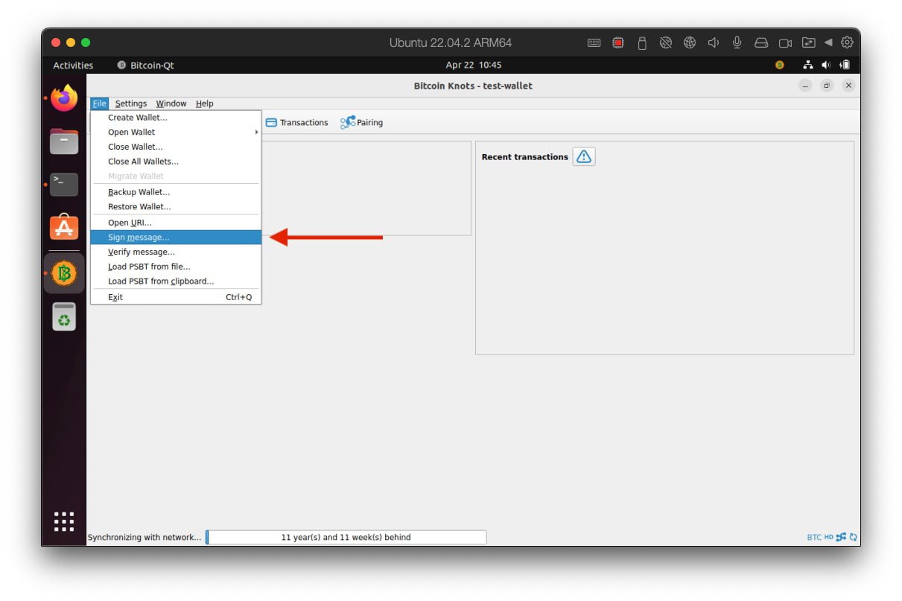Choose Open URI... menu entry
Viewport: 902px width, 601px height.
pos(176,223)
